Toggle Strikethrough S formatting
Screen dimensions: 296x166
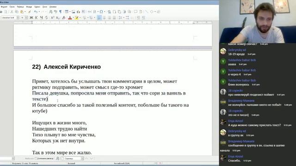click(x=46, y=18)
